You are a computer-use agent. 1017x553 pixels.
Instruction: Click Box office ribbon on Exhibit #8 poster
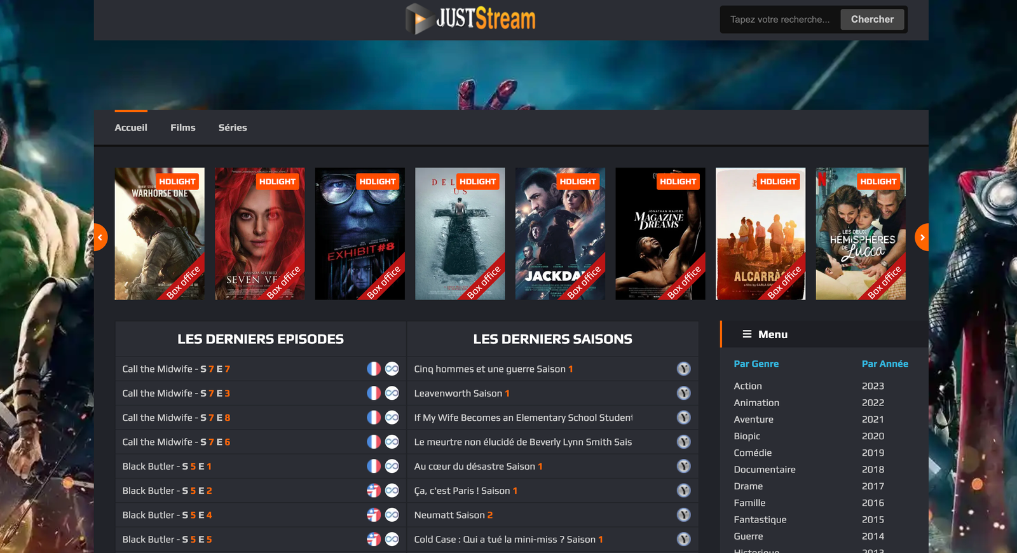click(x=384, y=282)
